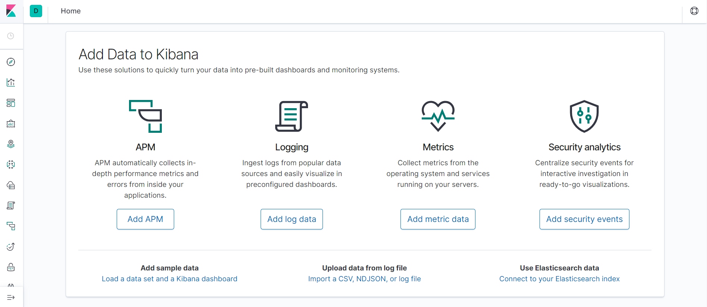Open Machine Learning icon in sidebar
Image resolution: width=707 pixels, height=307 pixels.
[x=11, y=165]
